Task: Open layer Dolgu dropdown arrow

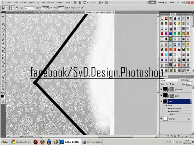Action: [192, 84]
